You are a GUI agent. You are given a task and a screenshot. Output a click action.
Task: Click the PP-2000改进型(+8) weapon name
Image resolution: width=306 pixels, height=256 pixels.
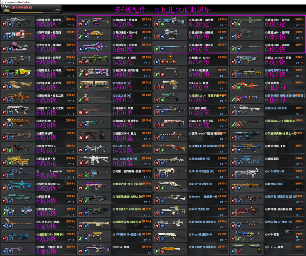coord(203,171)
